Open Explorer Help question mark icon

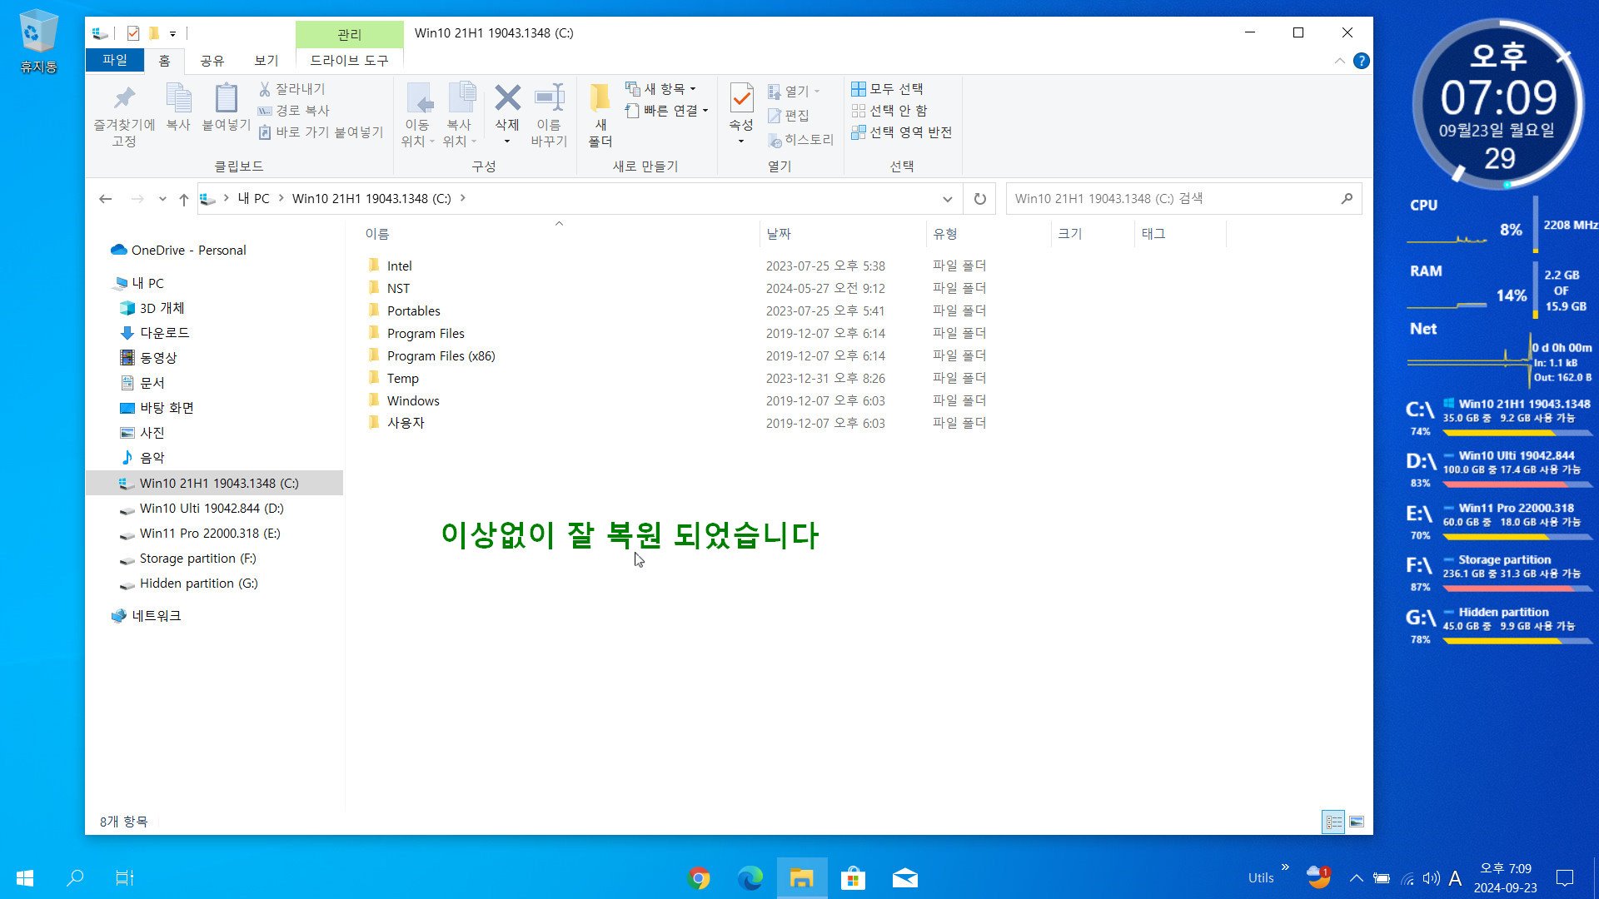point(1362,61)
